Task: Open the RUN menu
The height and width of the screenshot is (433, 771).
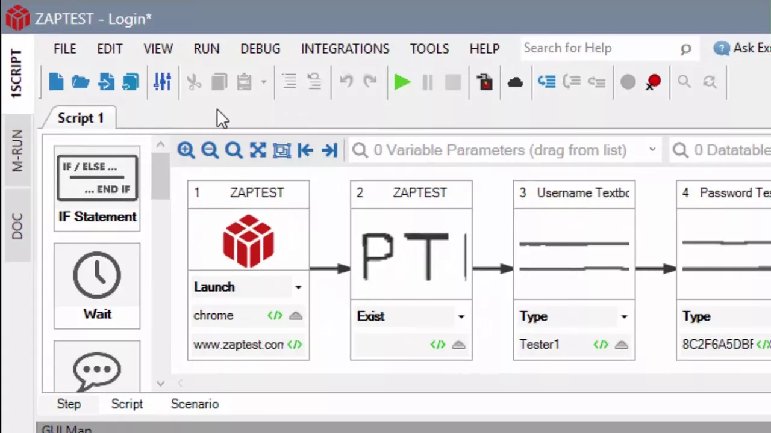Action: point(207,49)
